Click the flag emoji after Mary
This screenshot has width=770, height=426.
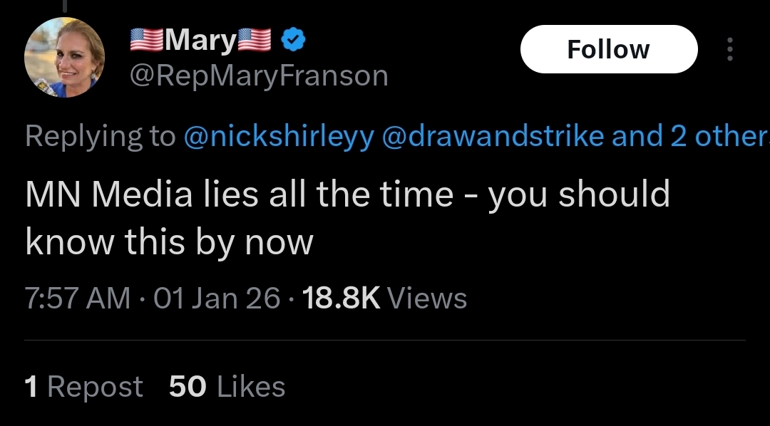point(255,41)
